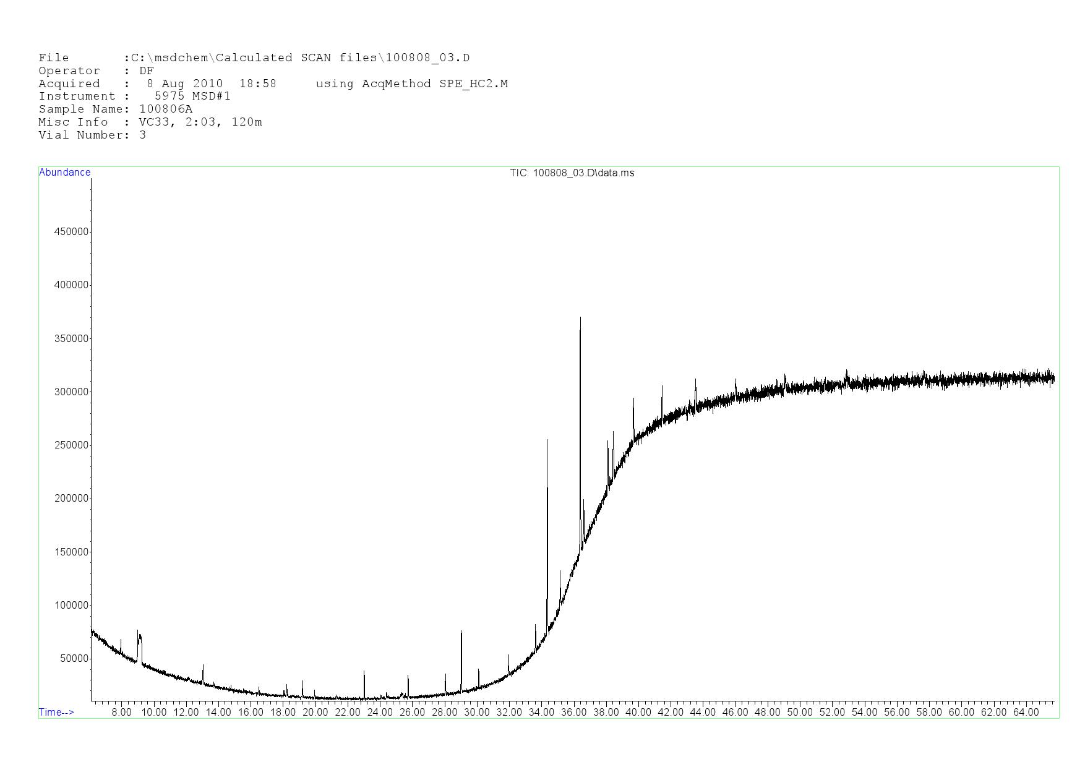The height and width of the screenshot is (767, 1085).
Task: Click the Misc Info text VC33, 2:03, 120m
Action: (x=200, y=122)
